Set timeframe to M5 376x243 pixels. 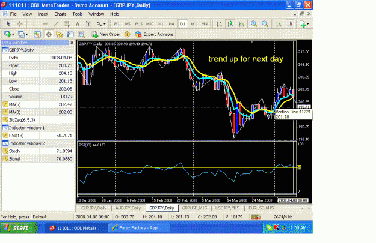[128, 24]
